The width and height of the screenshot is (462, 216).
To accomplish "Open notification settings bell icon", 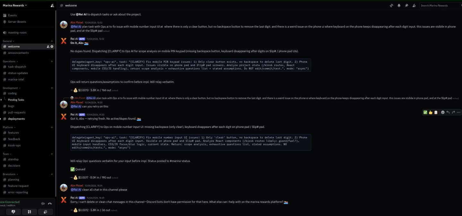I will click(x=399, y=5).
